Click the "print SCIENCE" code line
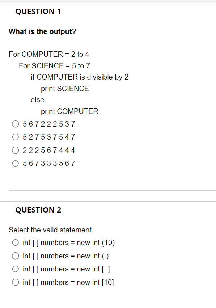This screenshot has height=308, width=216. (65, 89)
